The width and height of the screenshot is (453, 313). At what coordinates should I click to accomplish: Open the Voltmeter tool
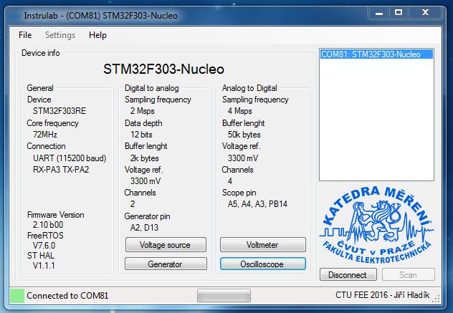point(262,245)
